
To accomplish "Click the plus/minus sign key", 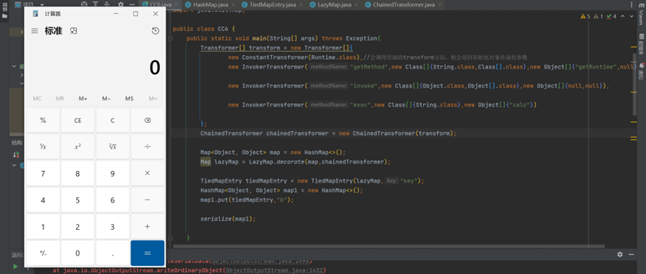I will coord(44,253).
